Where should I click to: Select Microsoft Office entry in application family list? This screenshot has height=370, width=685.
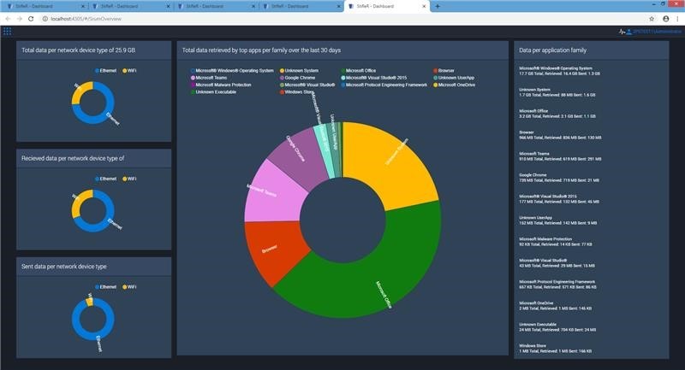pyautogui.click(x=557, y=114)
